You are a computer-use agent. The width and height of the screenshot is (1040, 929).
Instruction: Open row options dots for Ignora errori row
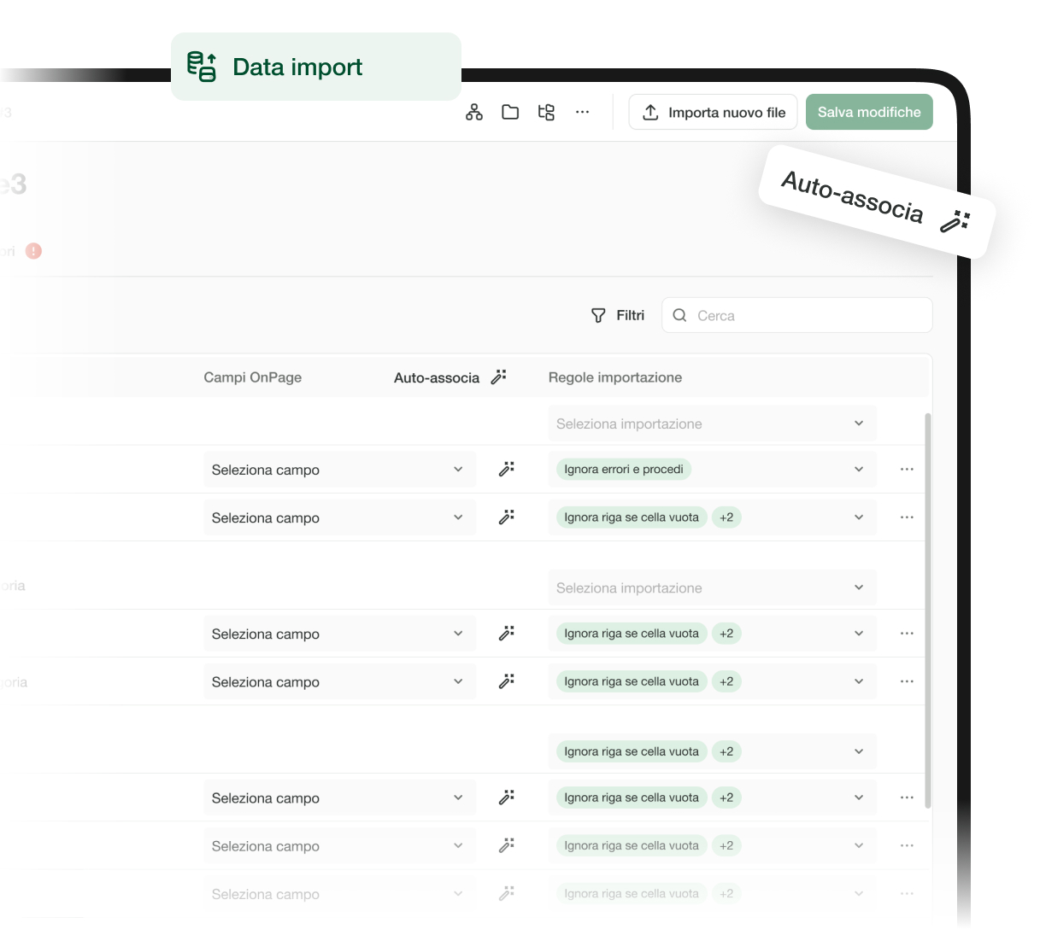pyautogui.click(x=907, y=469)
